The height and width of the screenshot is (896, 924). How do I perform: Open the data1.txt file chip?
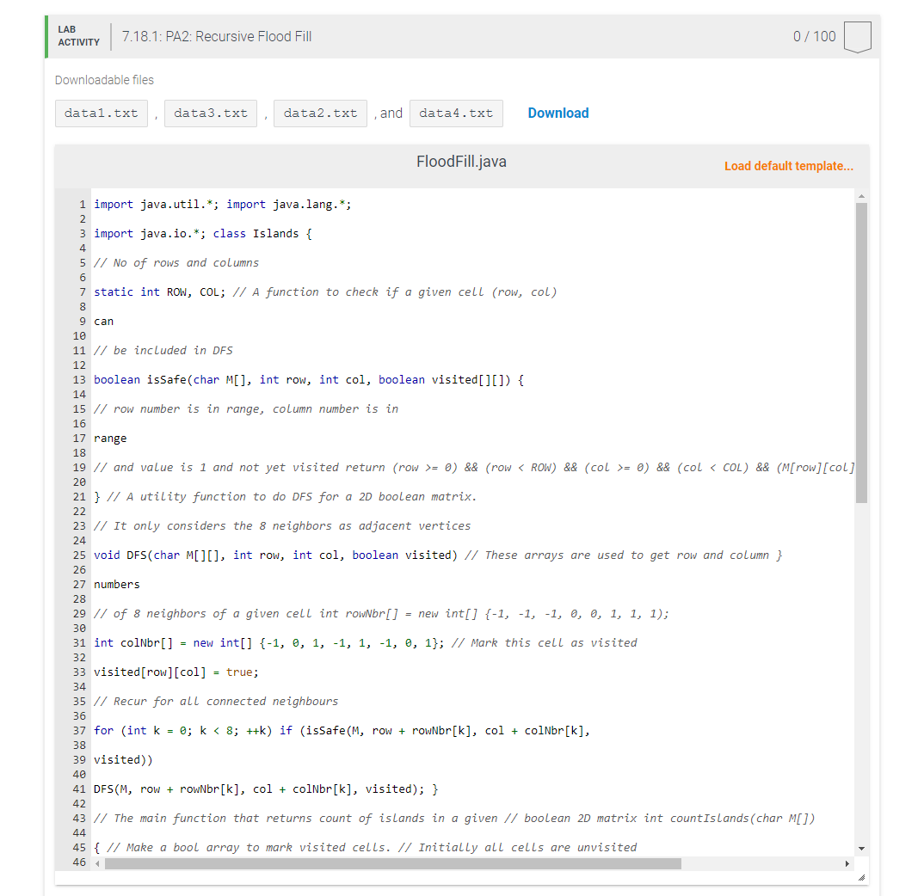pos(102,114)
